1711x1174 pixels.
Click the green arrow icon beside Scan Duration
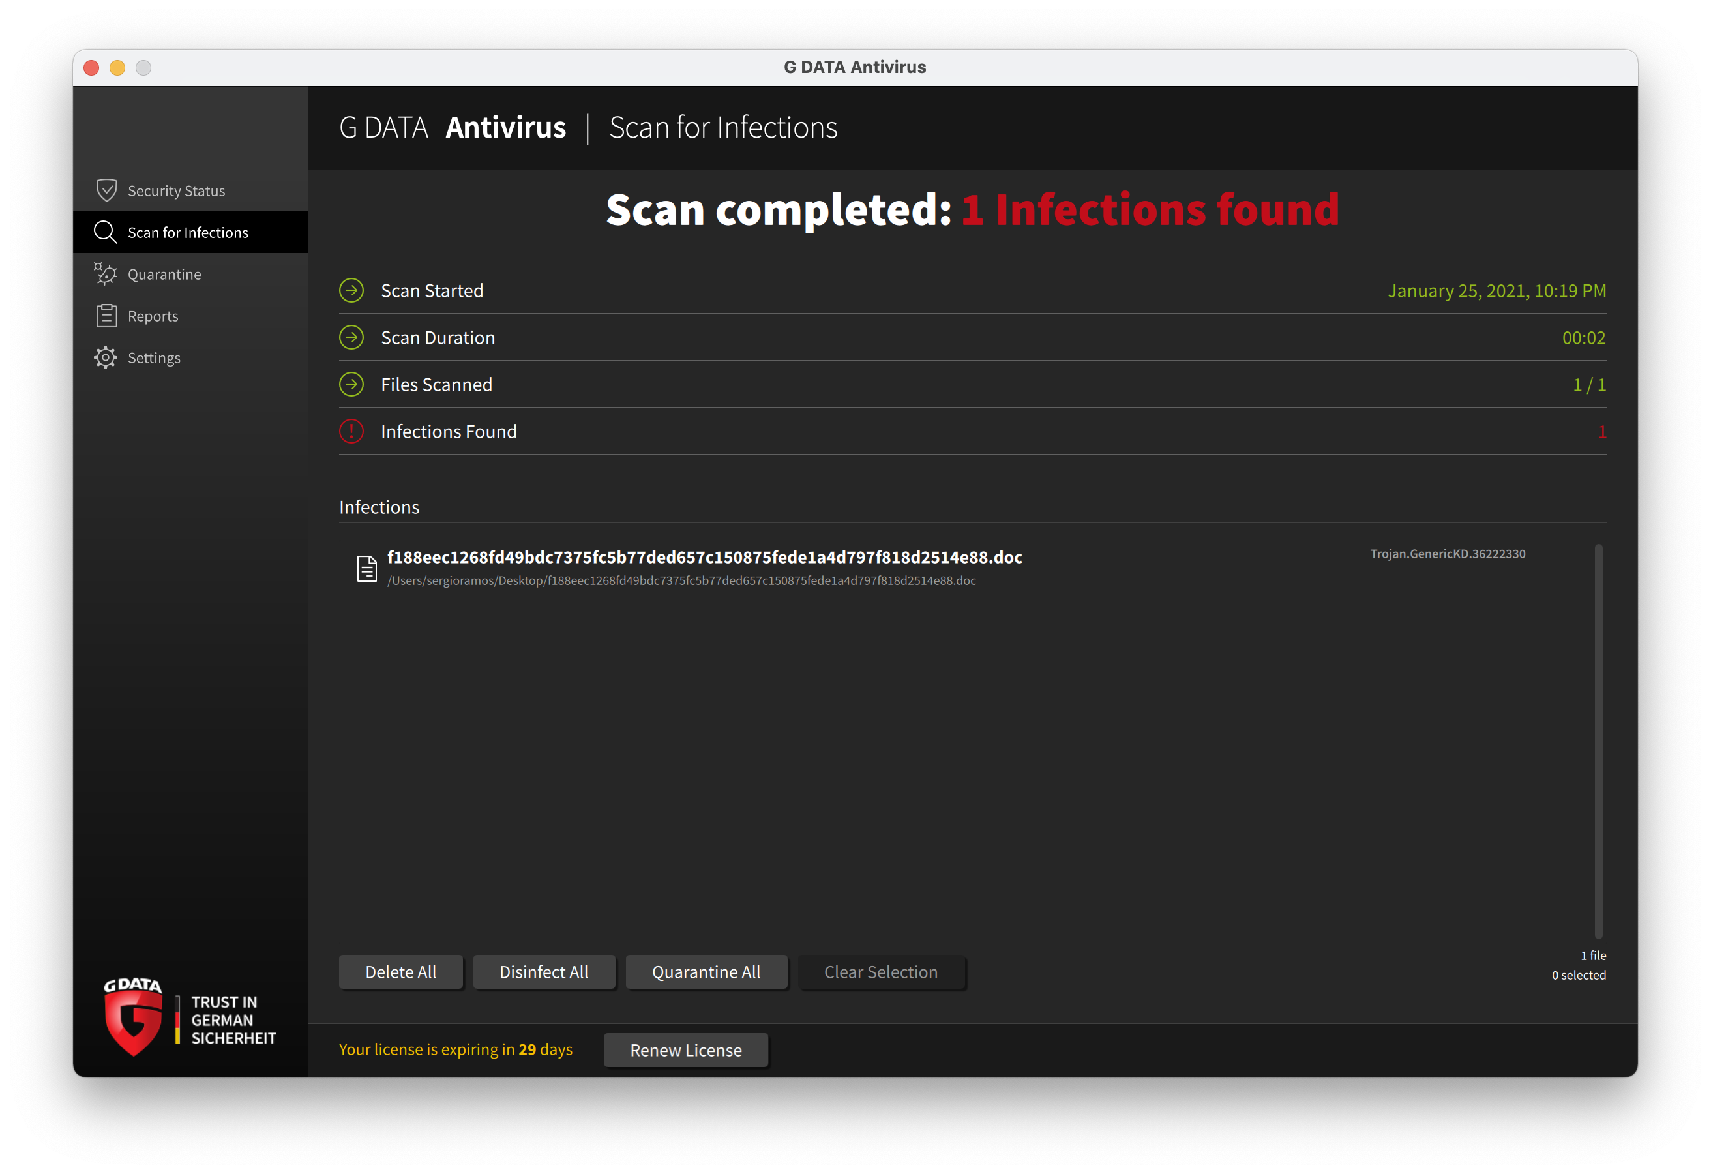(351, 337)
